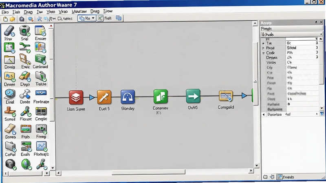This screenshot has height=183, width=326.
Task: Select the Sraj palette icon
Action: point(25,31)
